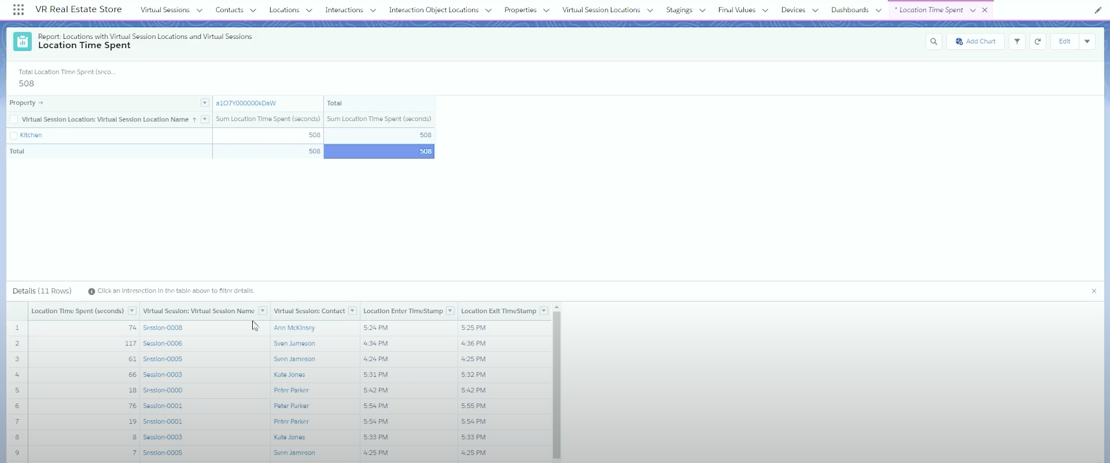Open the report filter funnel icon

coord(1017,42)
